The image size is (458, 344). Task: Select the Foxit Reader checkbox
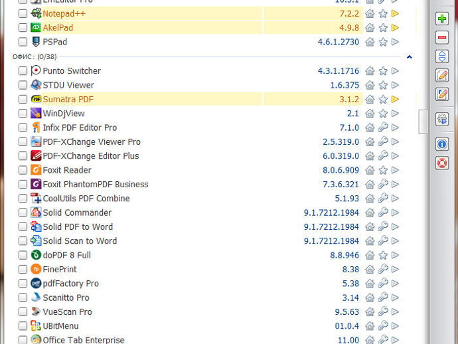click(23, 170)
